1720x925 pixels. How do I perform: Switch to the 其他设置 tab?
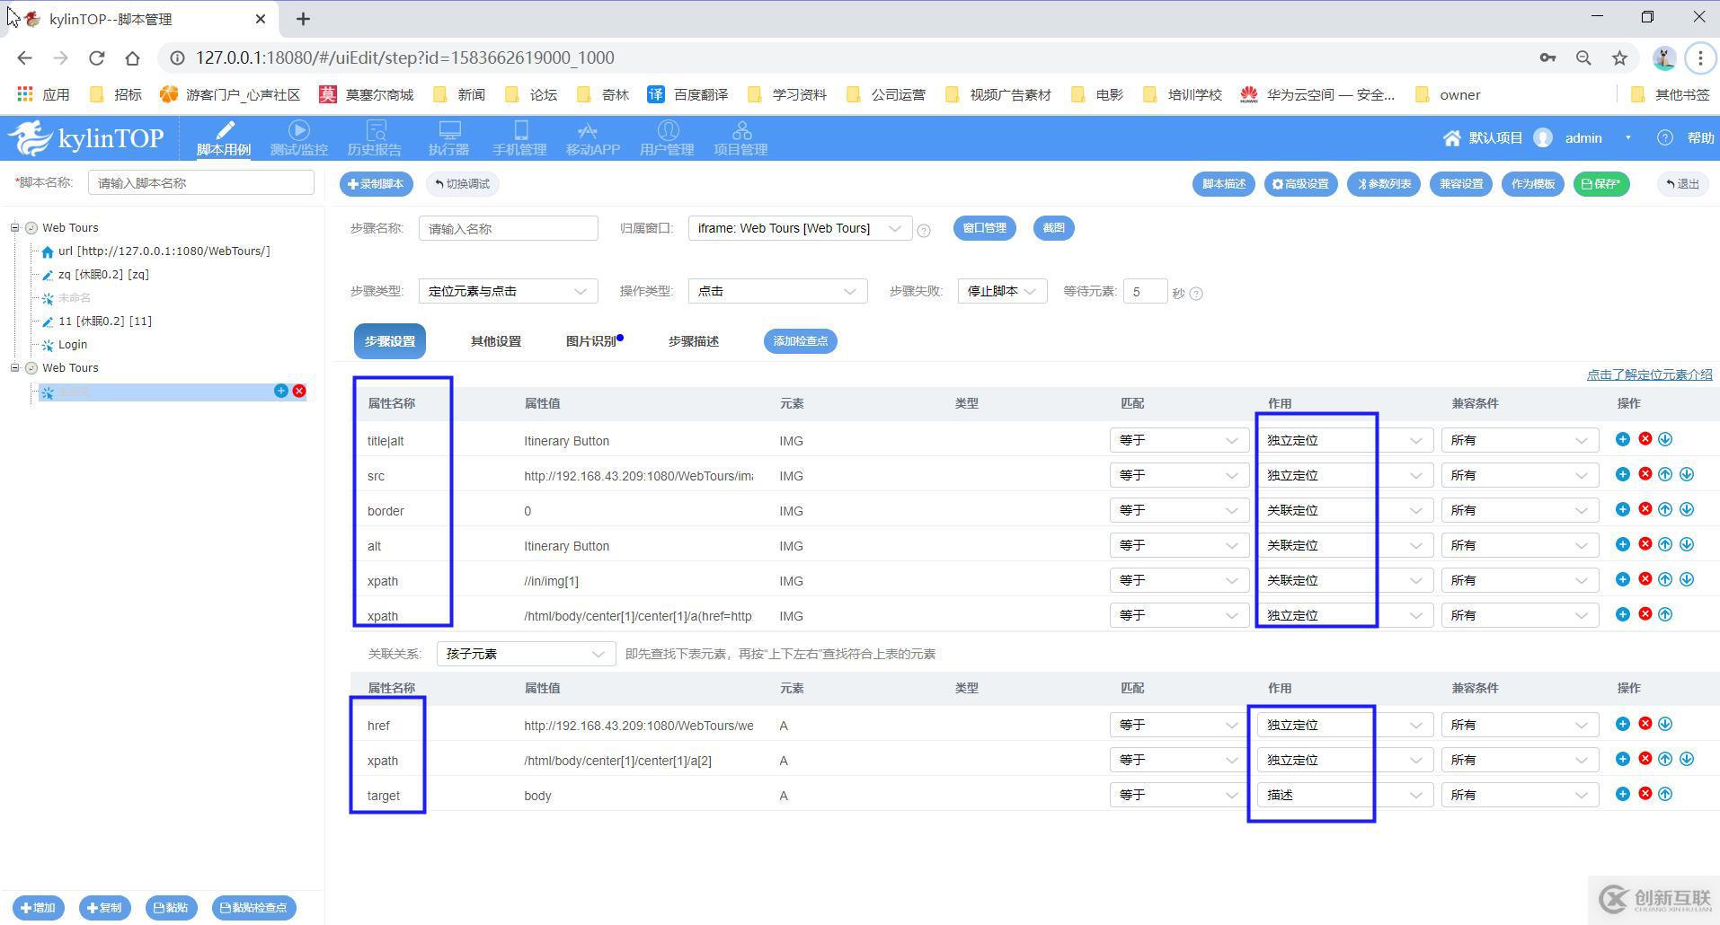coord(496,341)
